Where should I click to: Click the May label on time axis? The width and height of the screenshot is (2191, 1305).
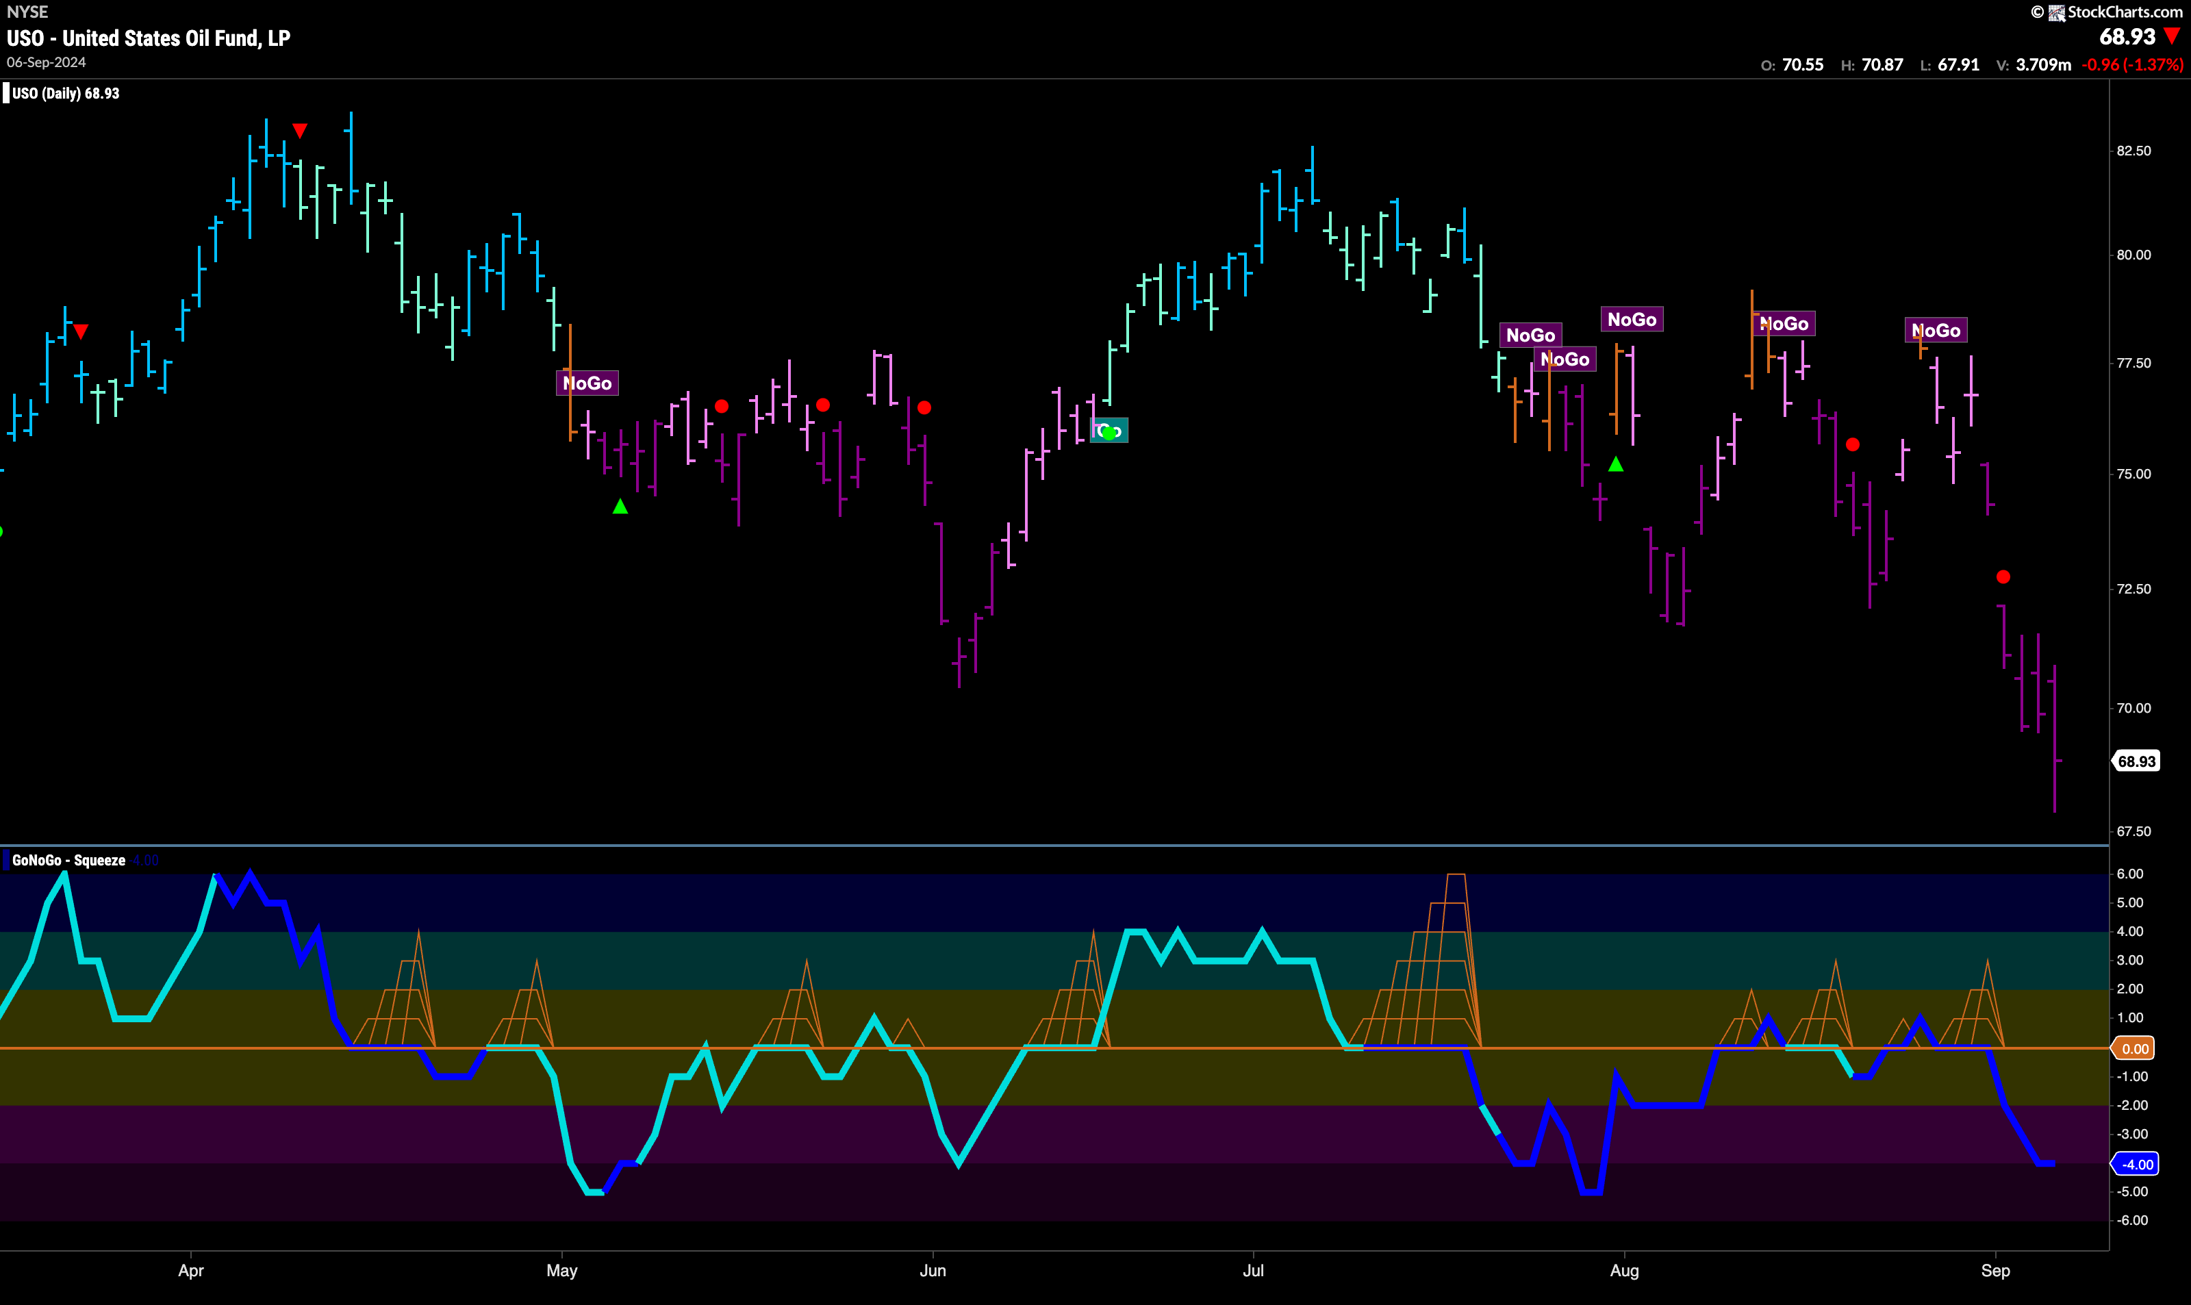(562, 1271)
